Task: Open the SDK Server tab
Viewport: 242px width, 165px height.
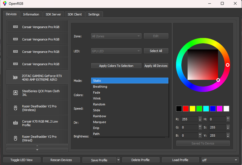Action: 53,14
